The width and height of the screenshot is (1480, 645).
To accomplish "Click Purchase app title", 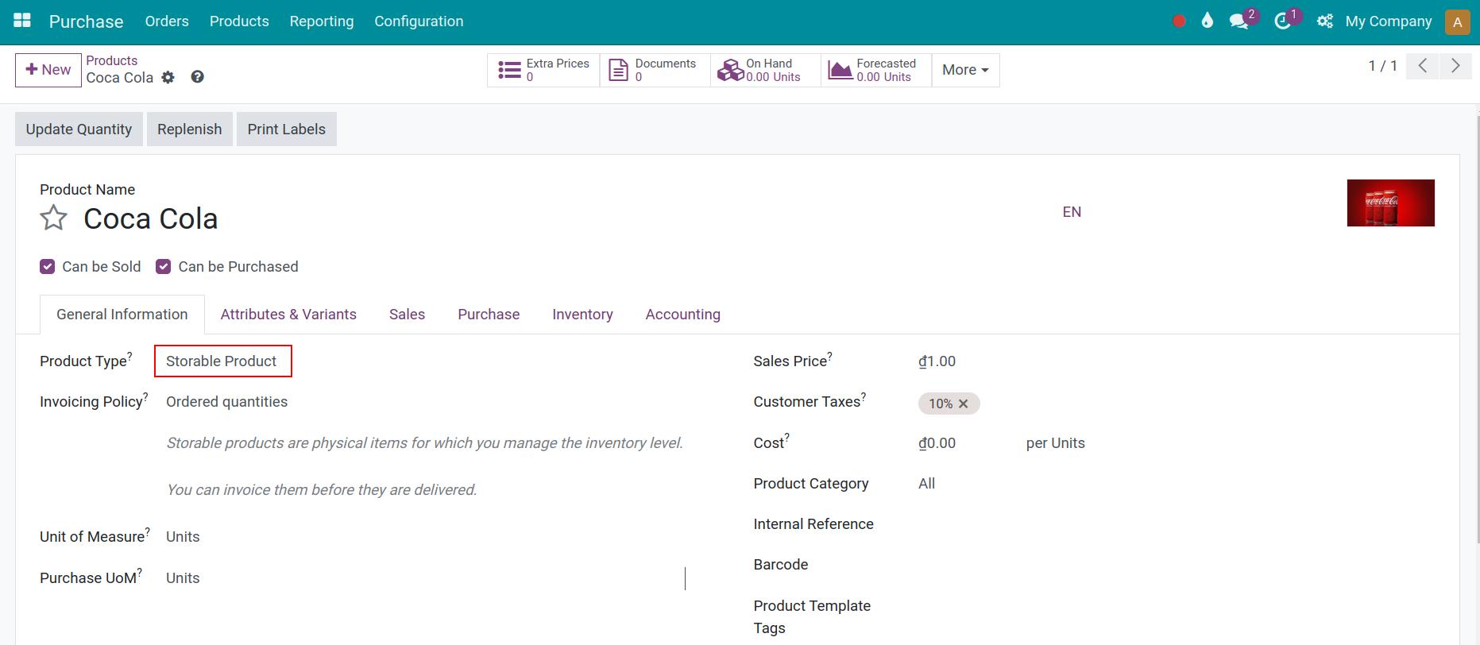I will pyautogui.click(x=86, y=21).
